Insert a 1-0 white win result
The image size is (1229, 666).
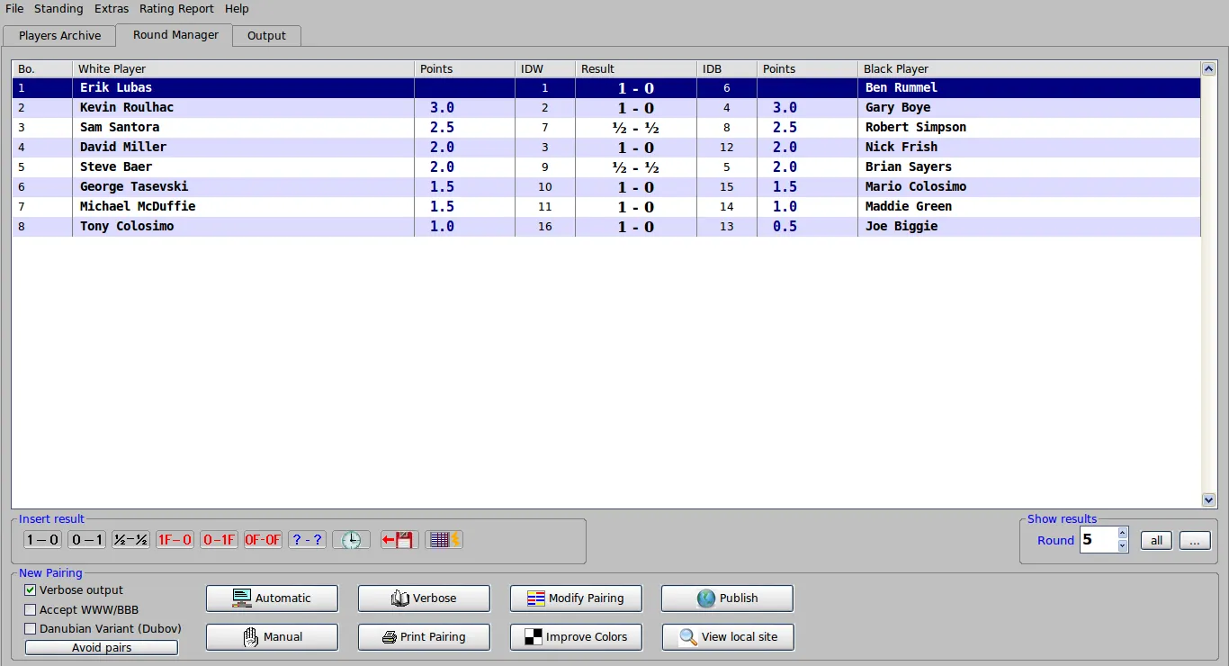pos(42,540)
